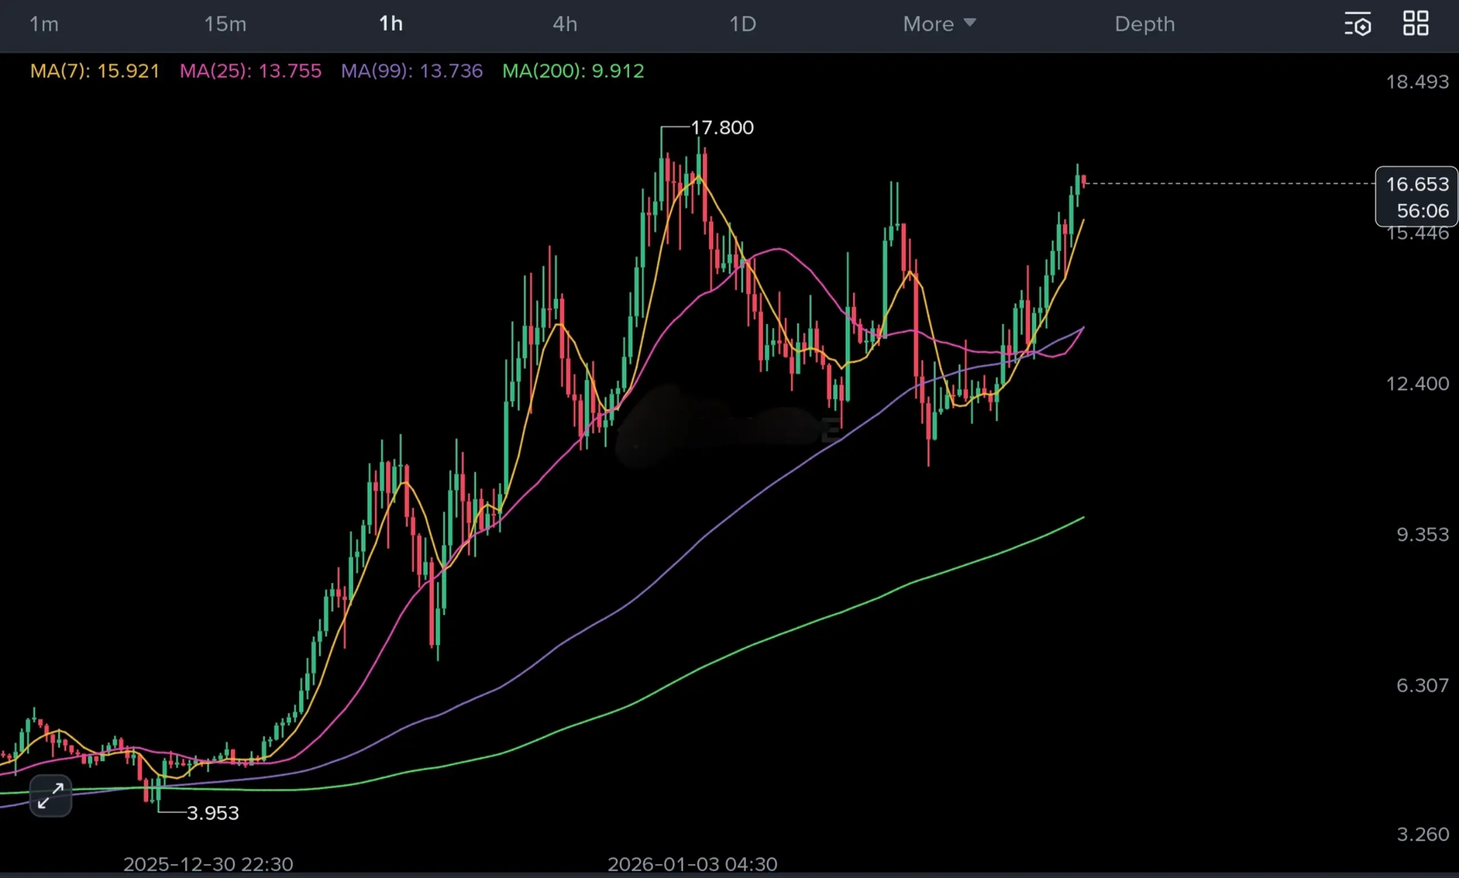The height and width of the screenshot is (878, 1459).
Task: Click the 17.800 high price marker
Action: 722,128
